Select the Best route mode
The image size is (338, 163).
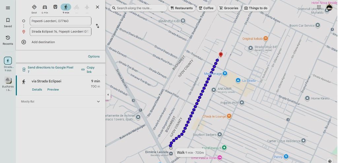[x=34, y=7]
